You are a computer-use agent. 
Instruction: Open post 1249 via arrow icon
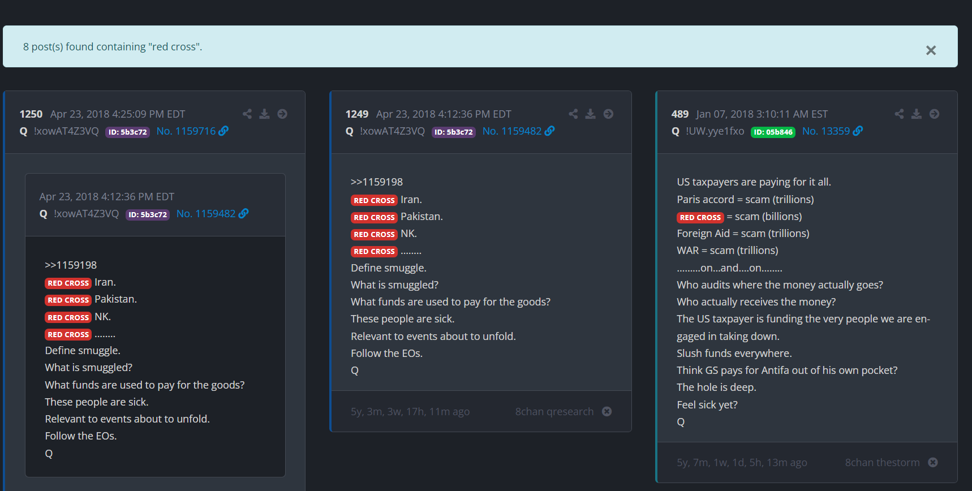608,114
